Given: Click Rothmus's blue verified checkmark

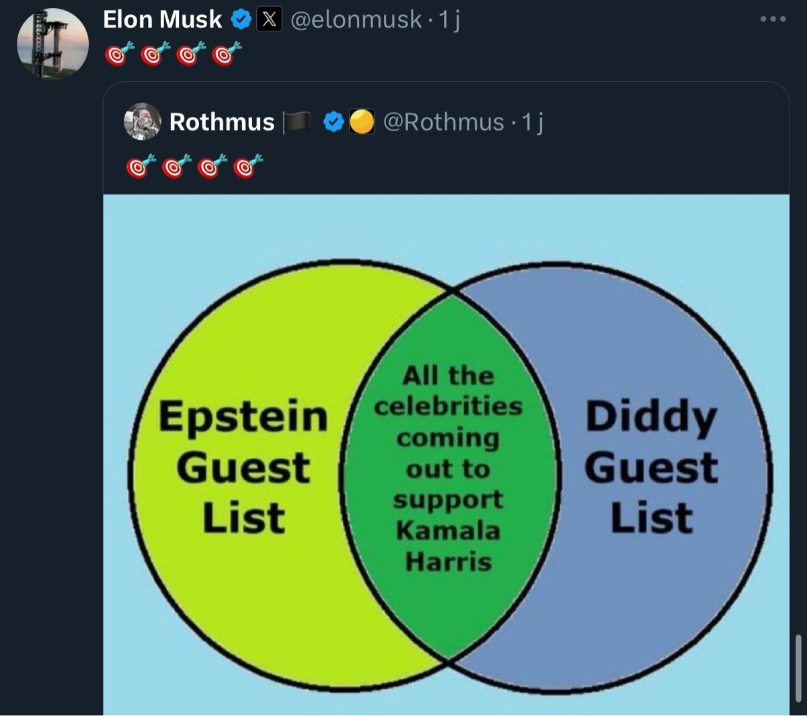Looking at the screenshot, I should [x=334, y=122].
